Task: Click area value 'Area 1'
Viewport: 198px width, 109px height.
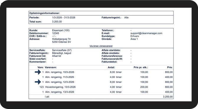Action: click(134, 39)
